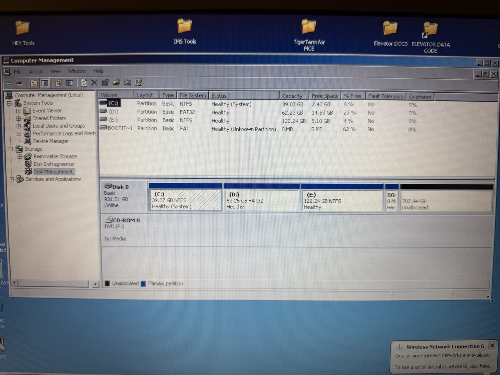The image size is (500, 375).
Task: Sort by the Capacity column header
Action: pos(294,96)
